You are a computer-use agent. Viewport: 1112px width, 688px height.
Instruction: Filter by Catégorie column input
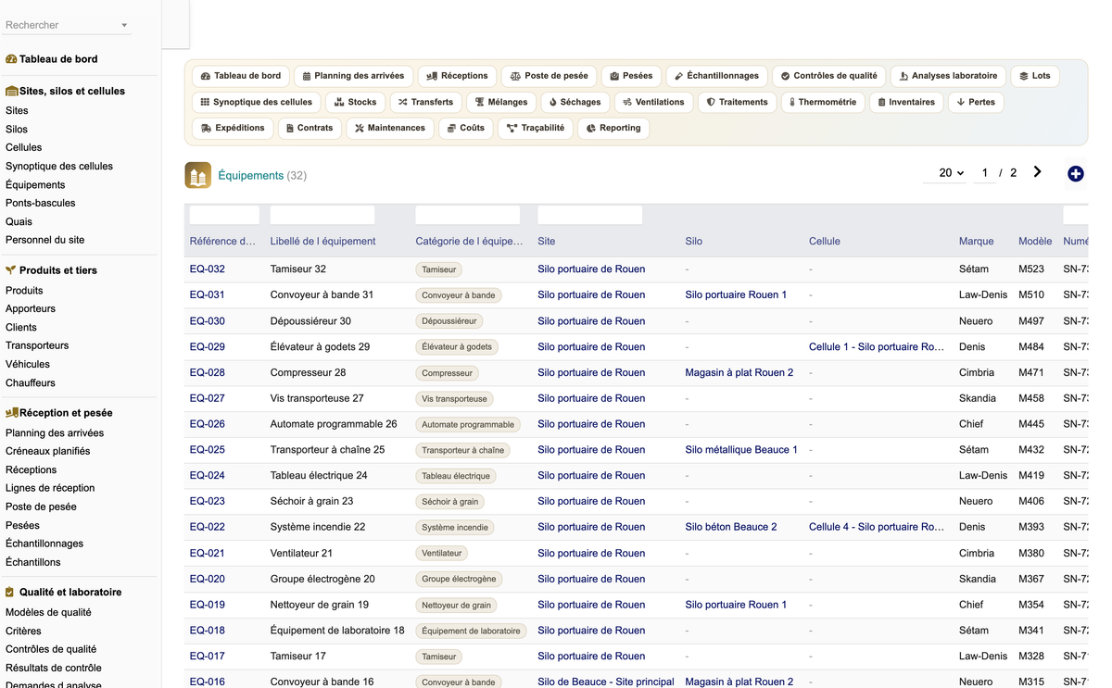click(468, 215)
